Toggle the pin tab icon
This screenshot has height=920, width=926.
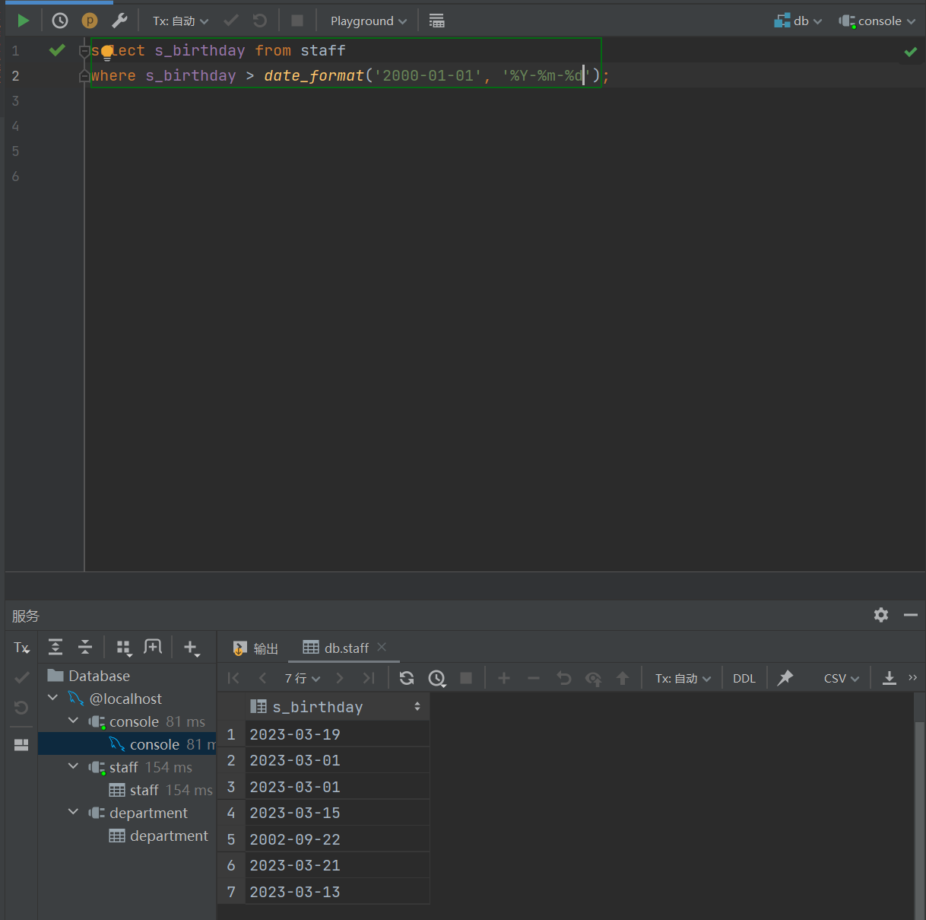(785, 678)
